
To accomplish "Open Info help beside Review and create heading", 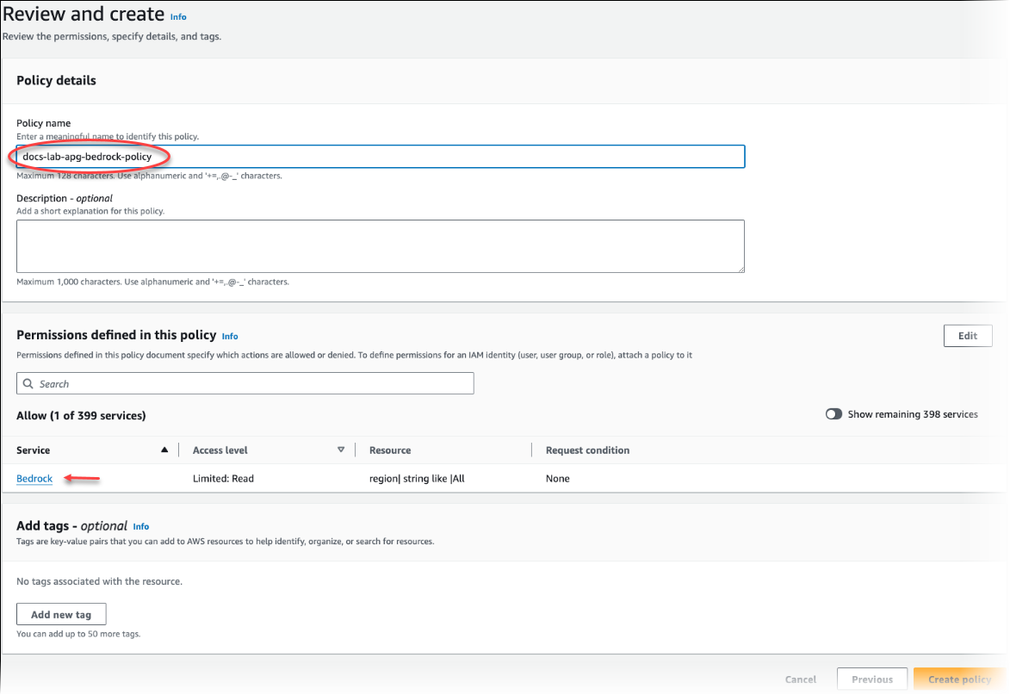I will click(178, 16).
